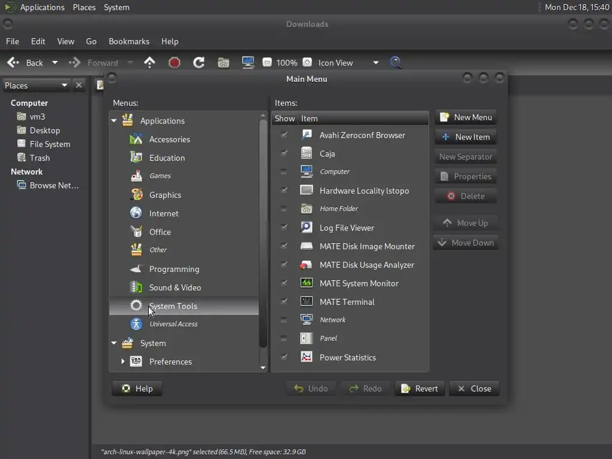The image size is (612, 459).
Task: Collapse the Applications tree node
Action: [x=114, y=121]
